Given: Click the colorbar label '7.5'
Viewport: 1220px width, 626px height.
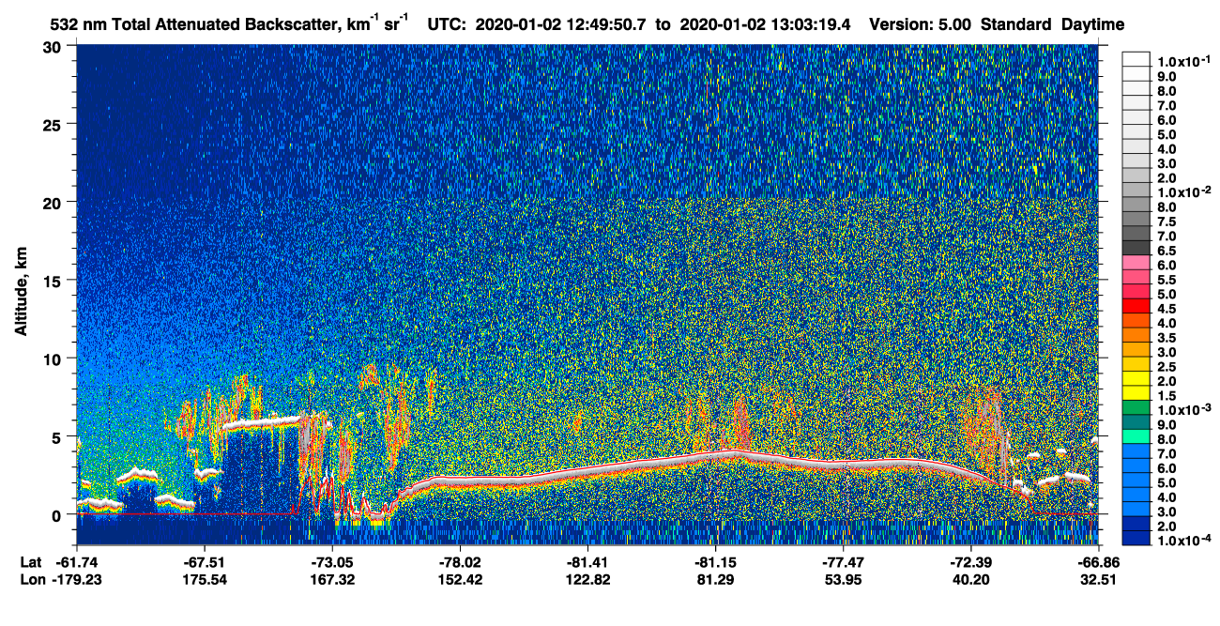Looking at the screenshot, I should 1167,221.
